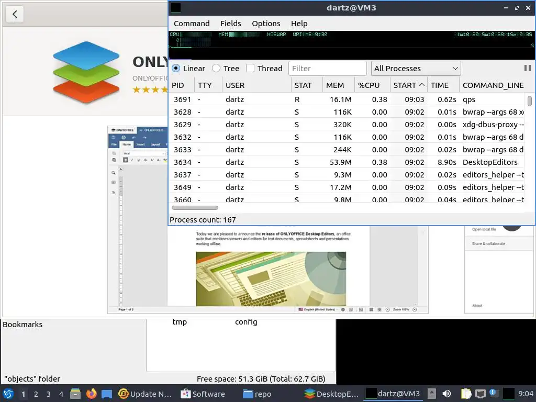Click the Filter input field

[328, 69]
